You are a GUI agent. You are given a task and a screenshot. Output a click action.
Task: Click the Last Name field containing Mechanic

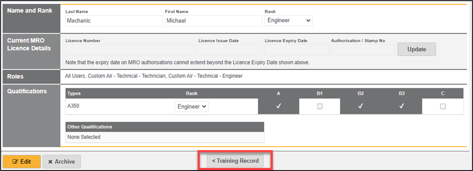114,21
